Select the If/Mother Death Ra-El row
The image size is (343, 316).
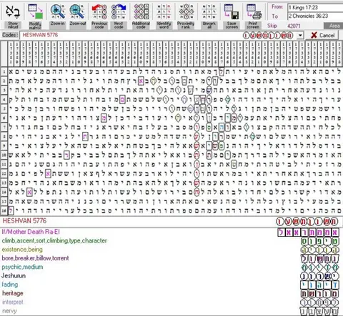click(x=171, y=232)
